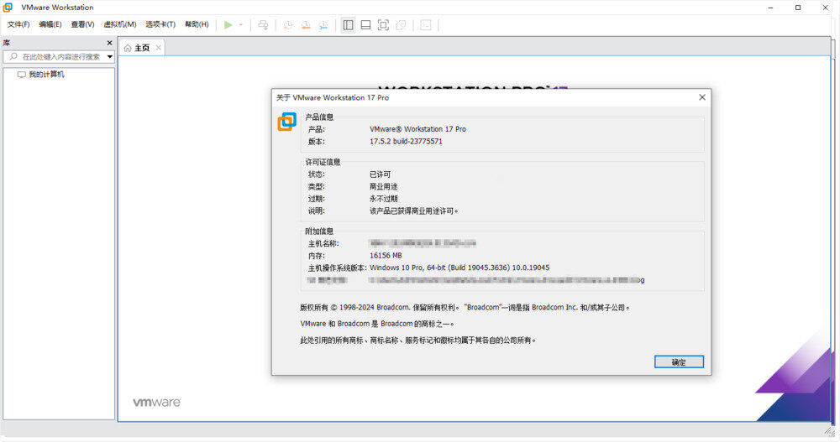
Task: Open the 帮助(H) menu
Action: click(x=197, y=24)
